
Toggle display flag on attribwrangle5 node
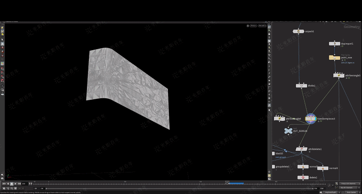click(343, 75)
